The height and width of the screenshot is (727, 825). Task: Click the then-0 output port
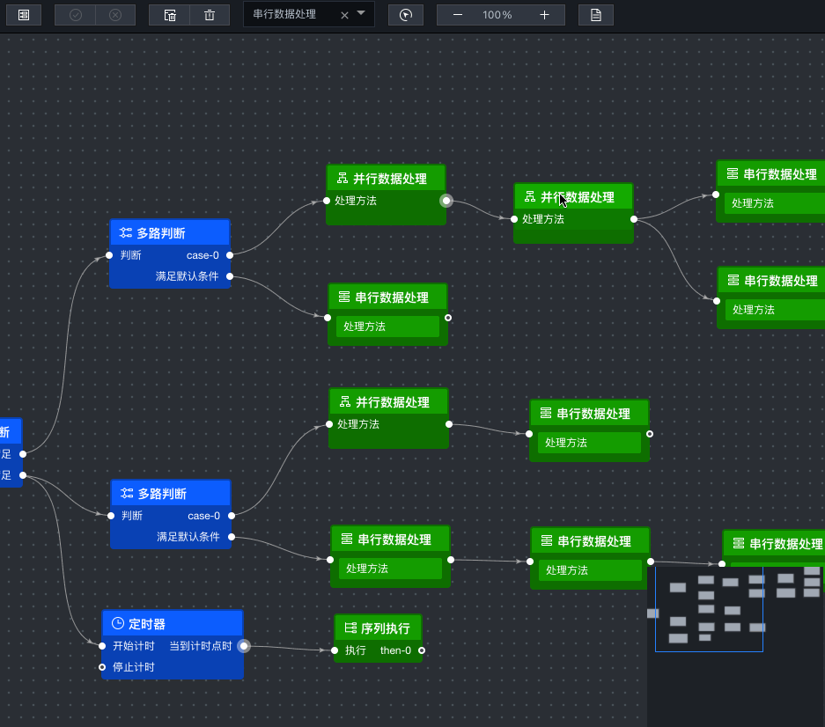[x=422, y=650]
